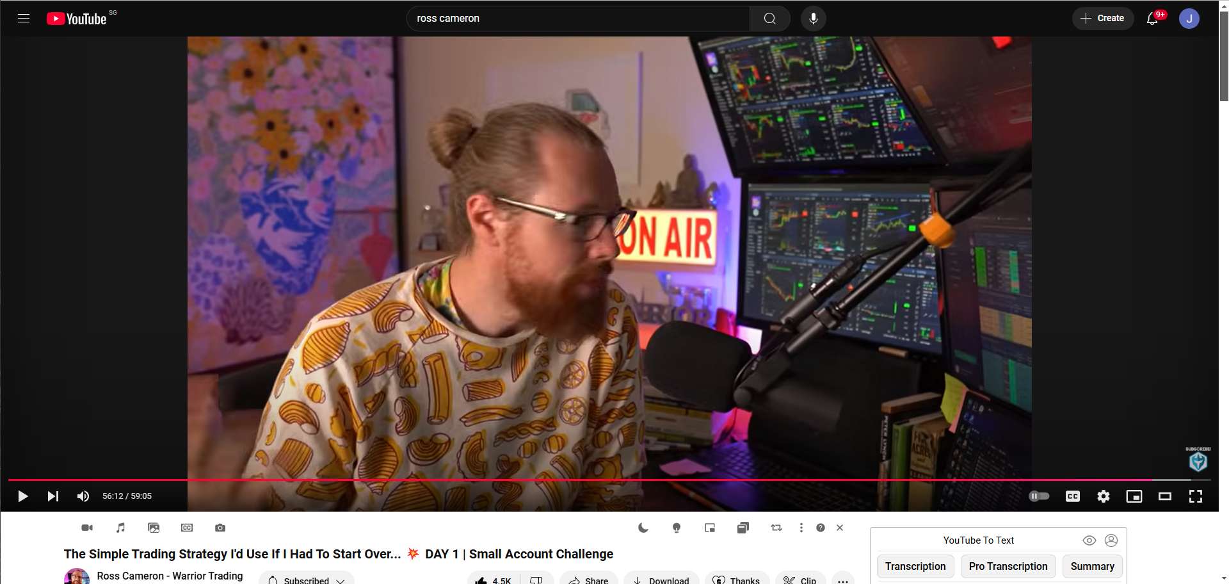Click the search box containing "ross cameron"
Image resolution: width=1229 pixels, height=584 pixels.
[576, 19]
